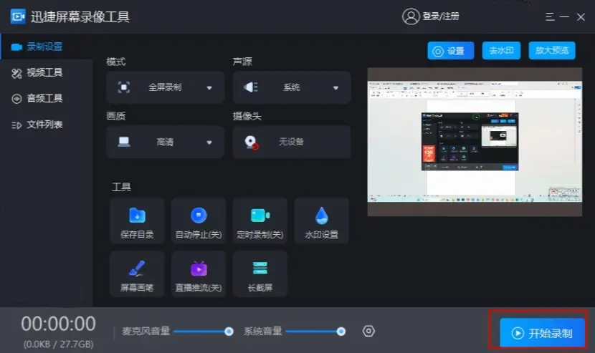Image resolution: width=595 pixels, height=353 pixels.
Task: Expand the 模式 全屏录制 dropdown
Action: tap(209, 88)
